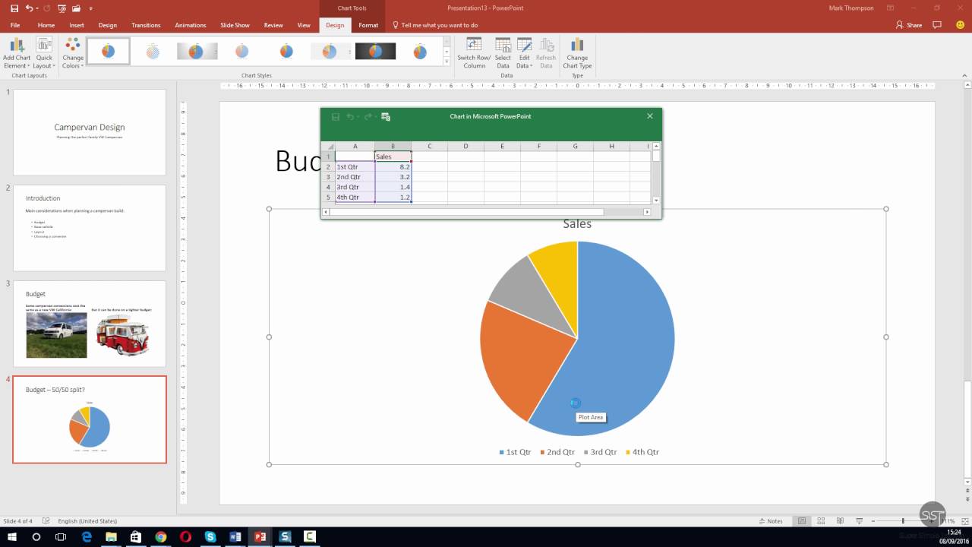Open the Add Chart Element menu

coord(17,52)
